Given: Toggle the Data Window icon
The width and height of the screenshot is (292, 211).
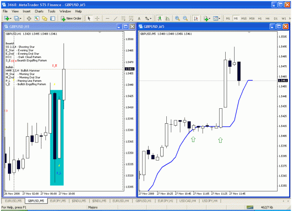Looking at the screenshot, I should click(37, 18).
